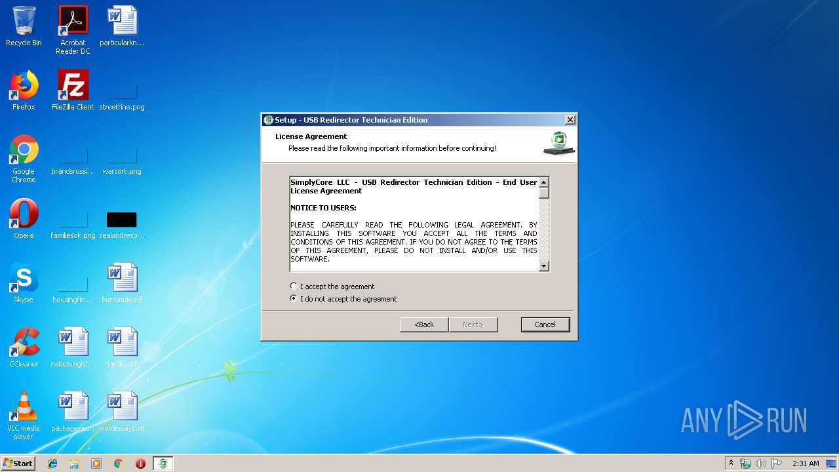Select USB Redirector setup taskbar item
The height and width of the screenshot is (472, 839).
[163, 463]
